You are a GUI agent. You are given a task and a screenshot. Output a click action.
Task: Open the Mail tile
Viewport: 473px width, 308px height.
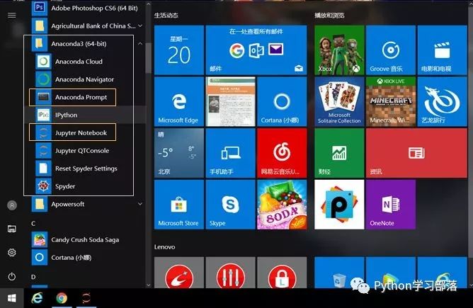click(256, 50)
